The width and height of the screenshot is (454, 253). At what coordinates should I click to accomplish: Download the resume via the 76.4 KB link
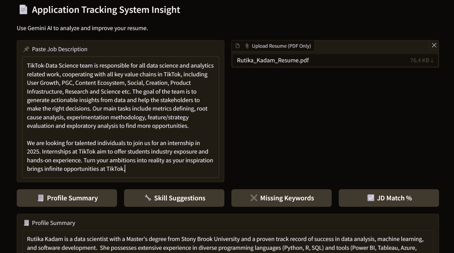coord(421,61)
